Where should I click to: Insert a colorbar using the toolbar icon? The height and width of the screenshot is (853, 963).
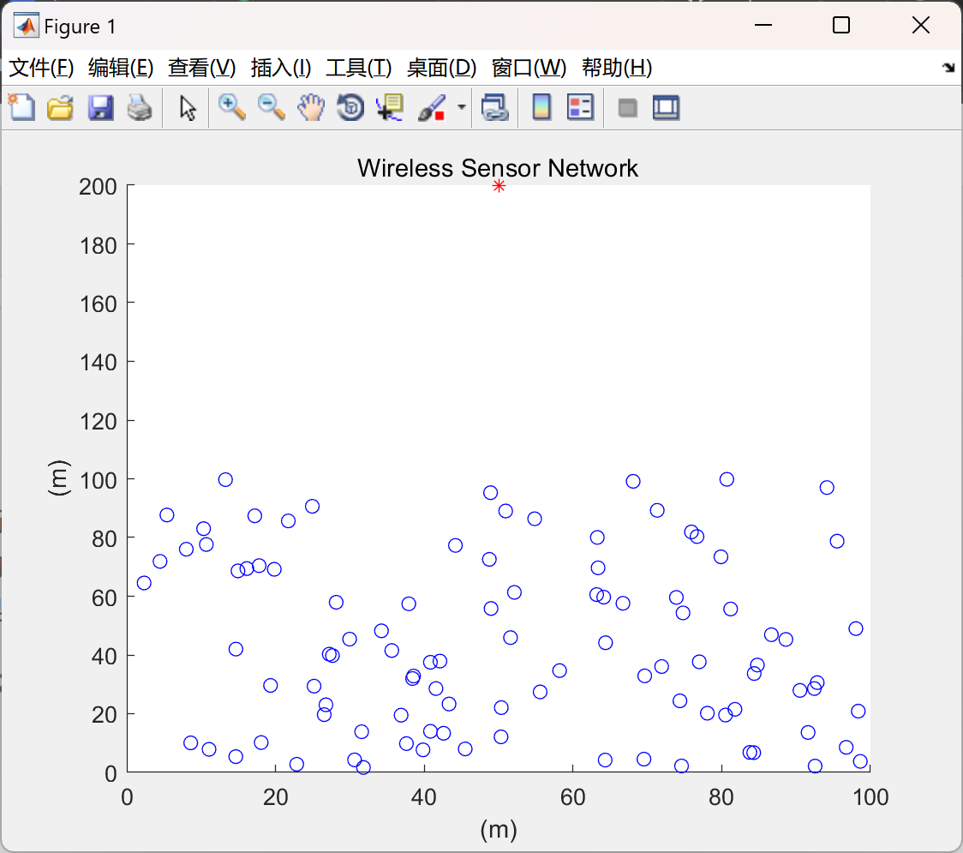tap(541, 107)
